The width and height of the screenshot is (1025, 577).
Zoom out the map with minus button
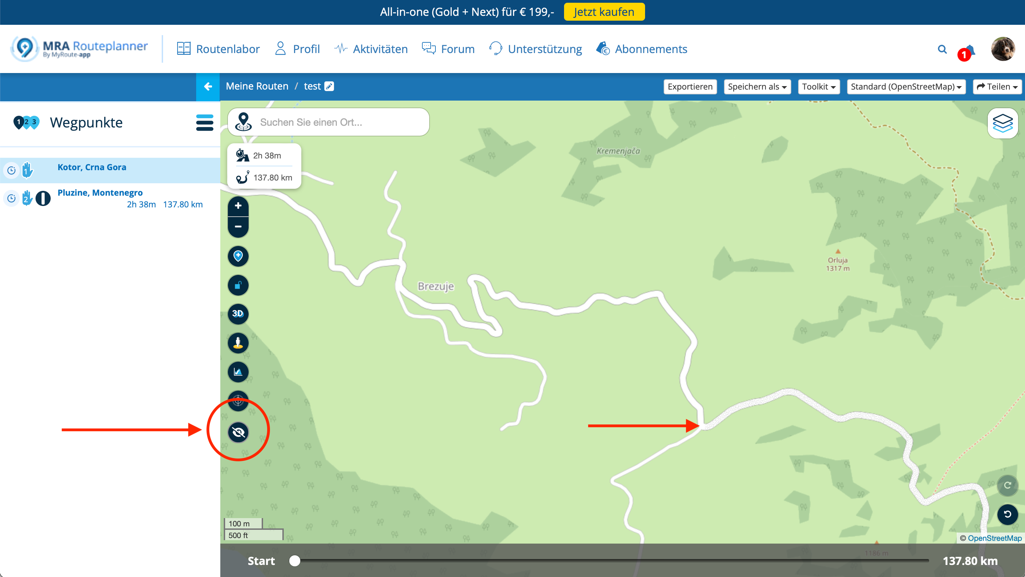[x=238, y=227]
